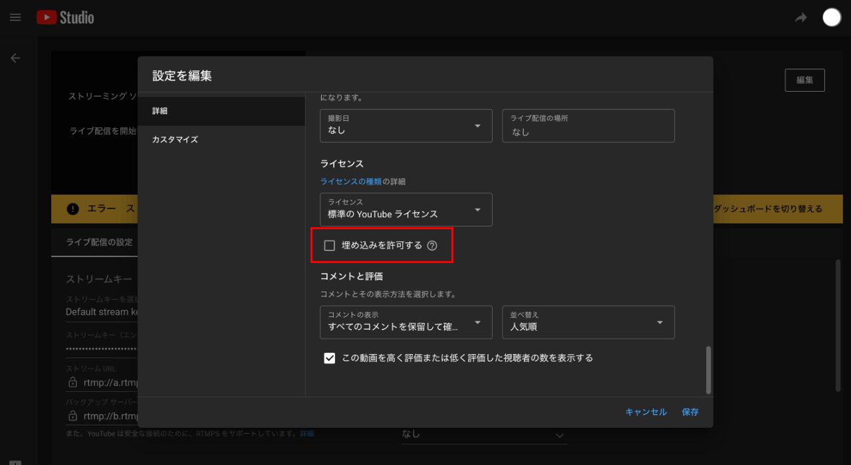Click the YouTube Studio logo
Viewport: 851px width, 465px height.
click(x=64, y=17)
